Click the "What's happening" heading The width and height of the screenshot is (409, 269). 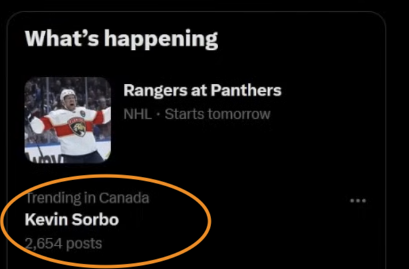[x=121, y=39]
